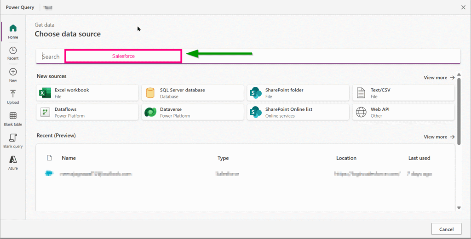Click the Name column header
This screenshot has height=239, width=471.
pyautogui.click(x=69, y=158)
